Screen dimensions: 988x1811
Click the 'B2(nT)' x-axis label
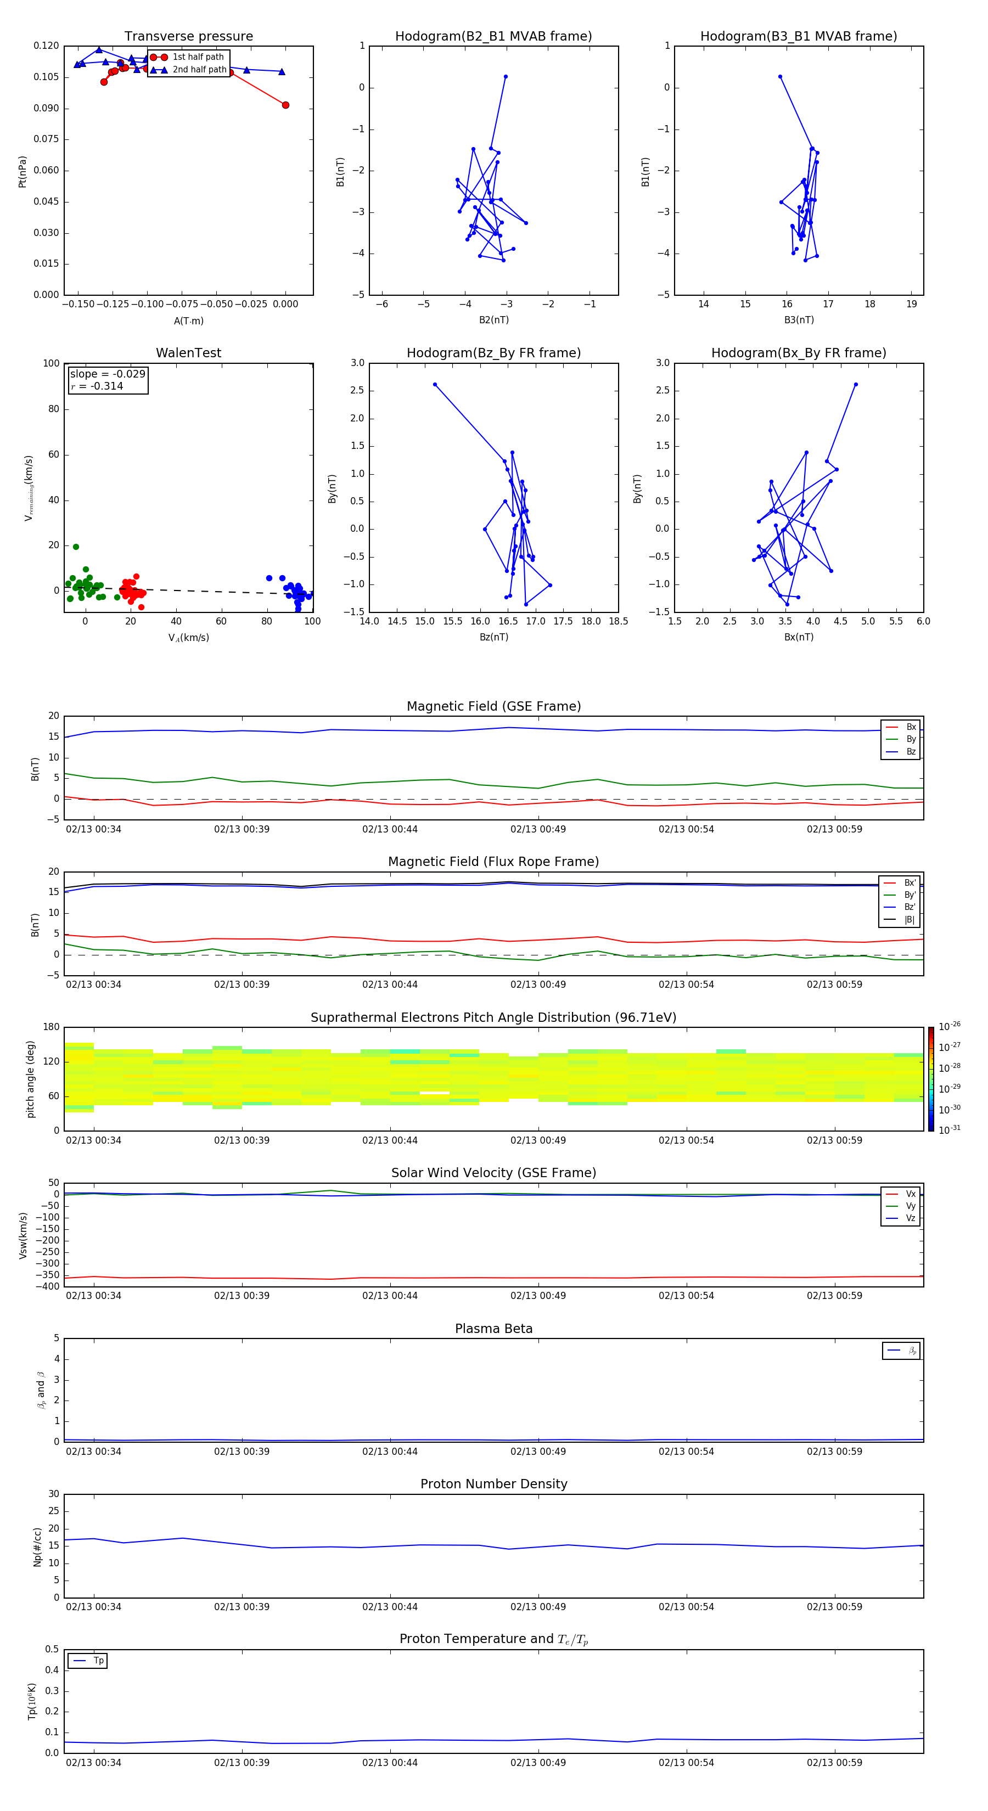(493, 320)
